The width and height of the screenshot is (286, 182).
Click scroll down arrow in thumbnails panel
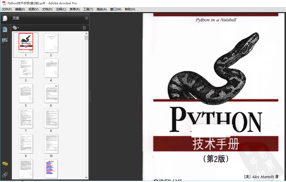[87, 177]
